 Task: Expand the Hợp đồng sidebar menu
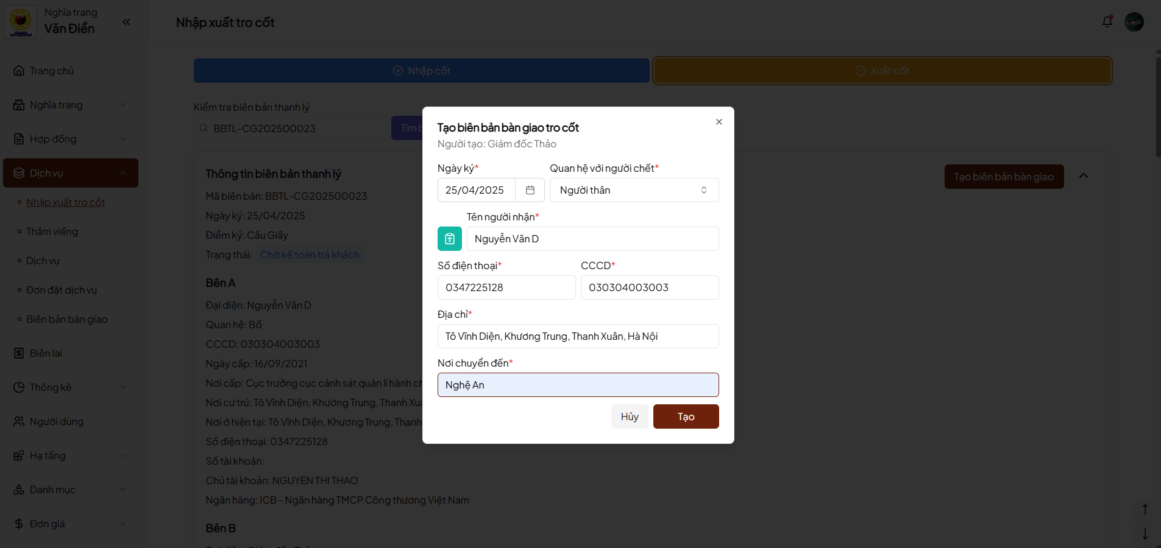tap(70, 139)
